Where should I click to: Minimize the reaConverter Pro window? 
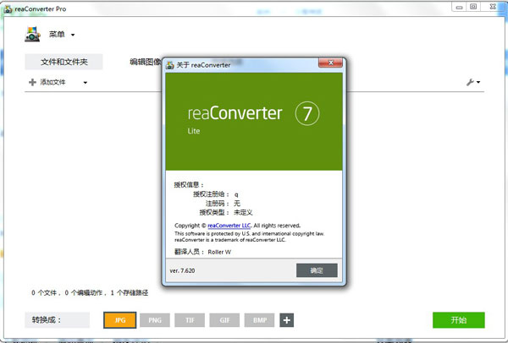point(459,7)
